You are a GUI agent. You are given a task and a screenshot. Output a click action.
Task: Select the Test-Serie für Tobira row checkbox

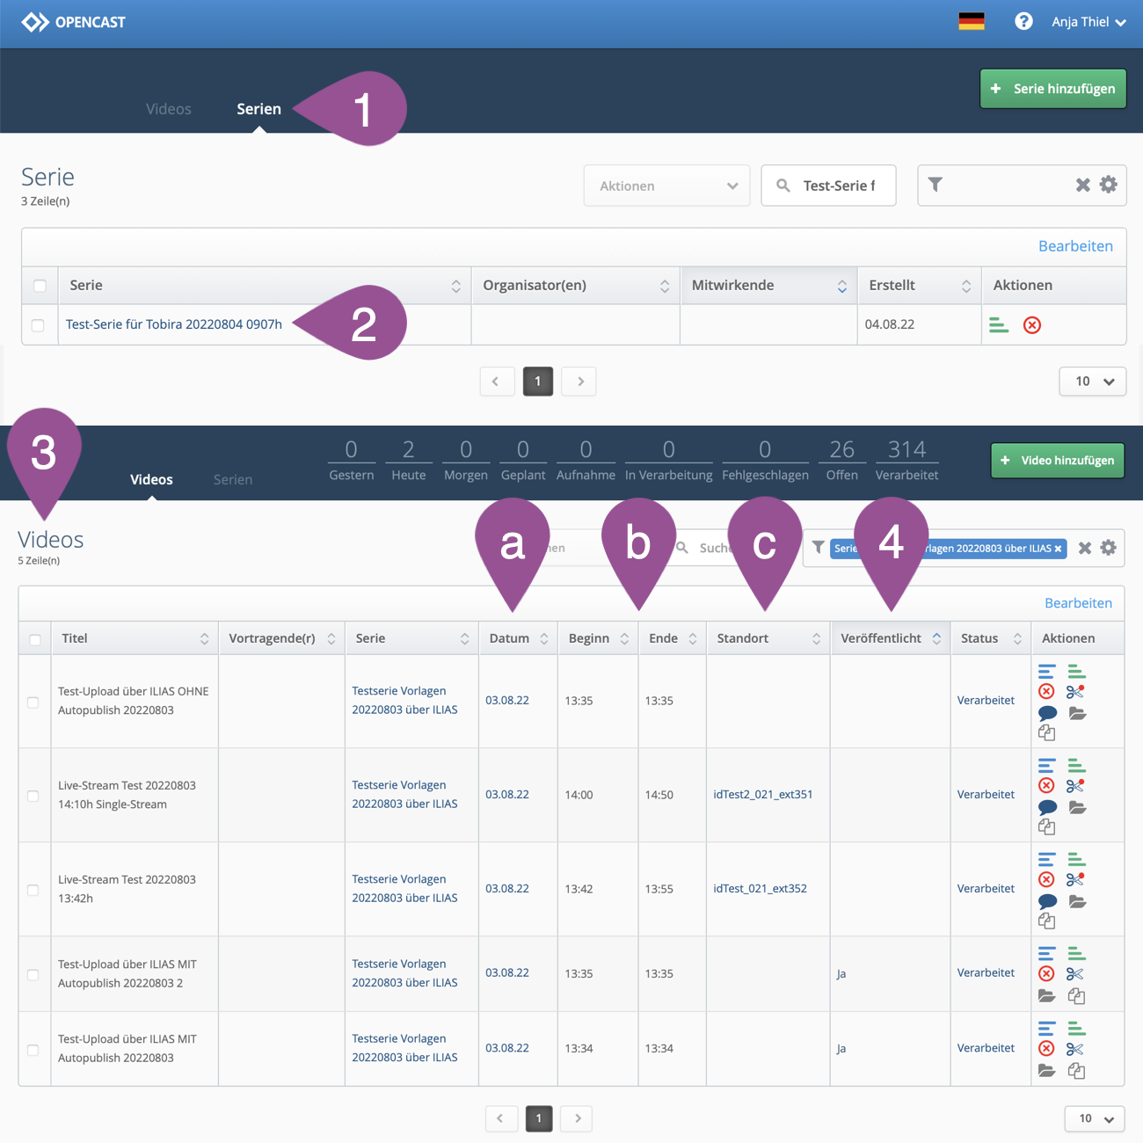point(38,325)
